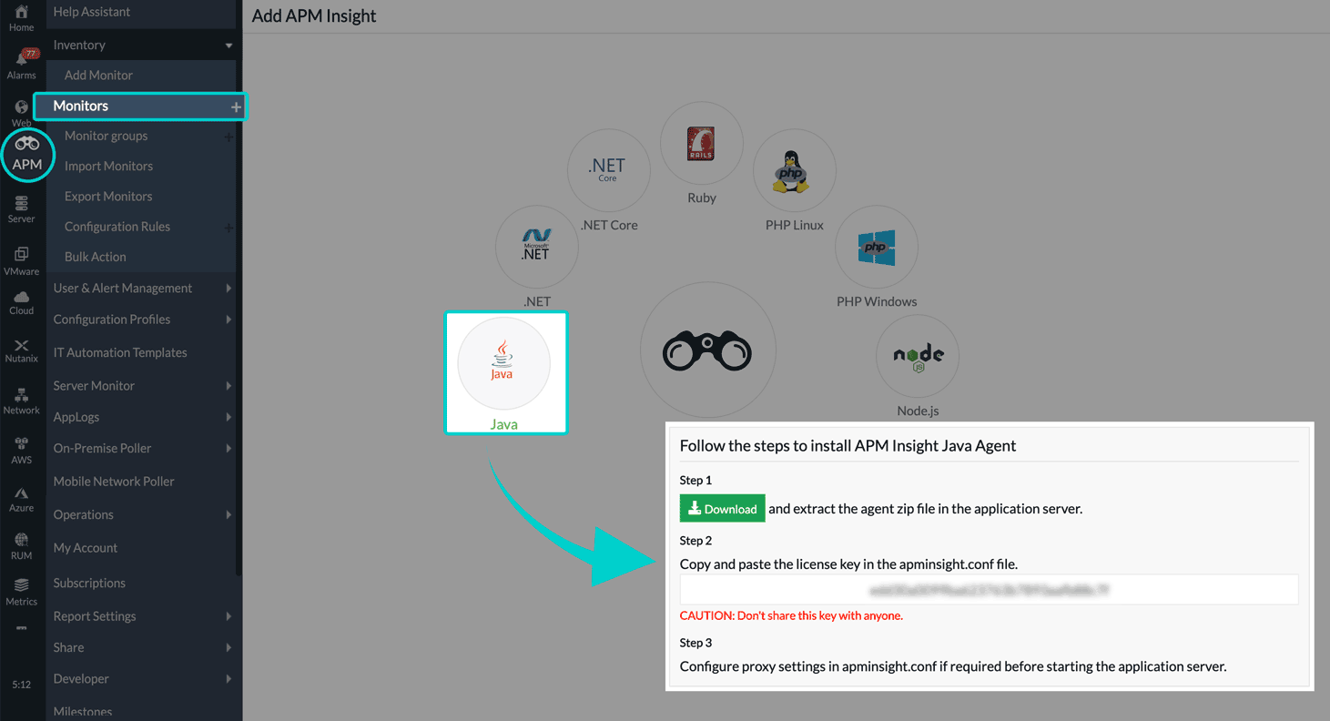Viewport: 1330px width, 721px height.
Task: Select Import Monitors from the sidebar
Action: coord(108,166)
